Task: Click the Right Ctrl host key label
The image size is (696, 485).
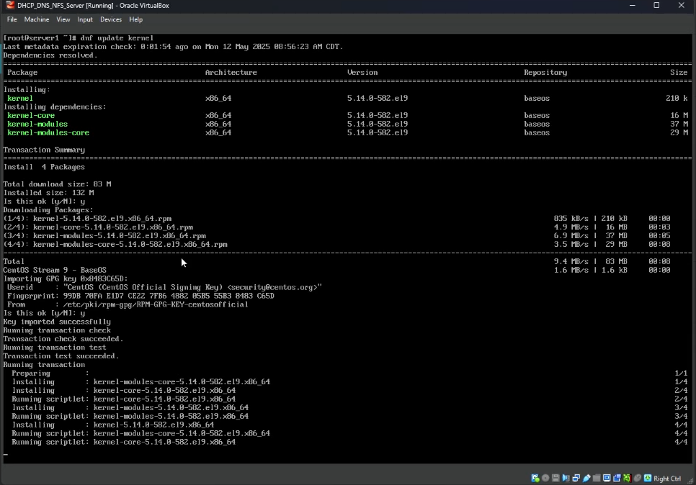Action: (667, 479)
